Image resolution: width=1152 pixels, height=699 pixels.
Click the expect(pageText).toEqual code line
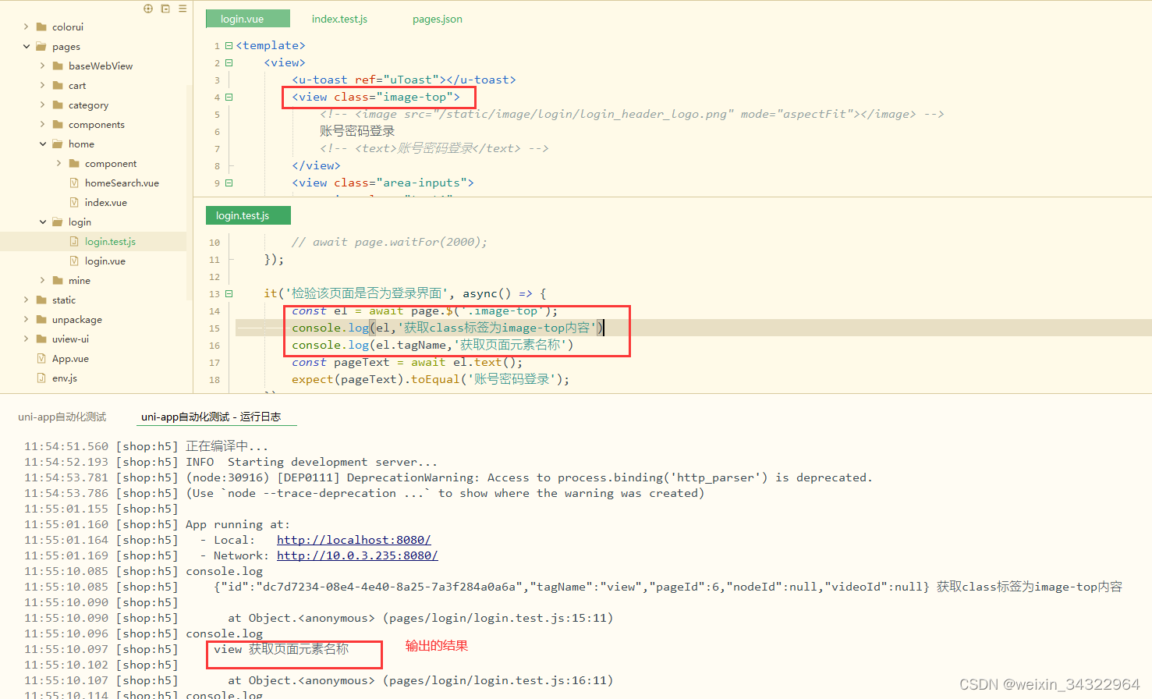point(431,379)
